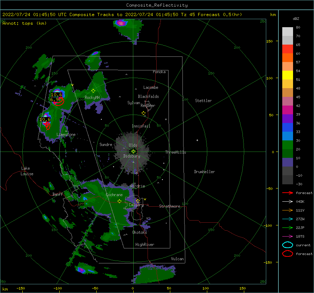The width and height of the screenshot is (314, 293).
Task: Click the Lacombe label
Action: (151, 87)
